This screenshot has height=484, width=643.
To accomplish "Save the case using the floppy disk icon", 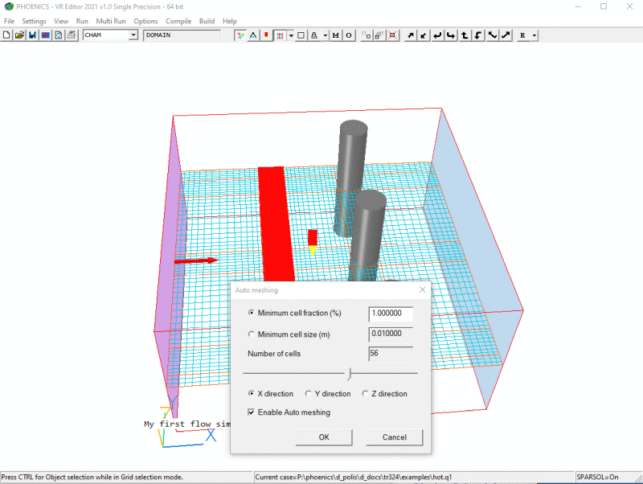I will click(x=32, y=35).
